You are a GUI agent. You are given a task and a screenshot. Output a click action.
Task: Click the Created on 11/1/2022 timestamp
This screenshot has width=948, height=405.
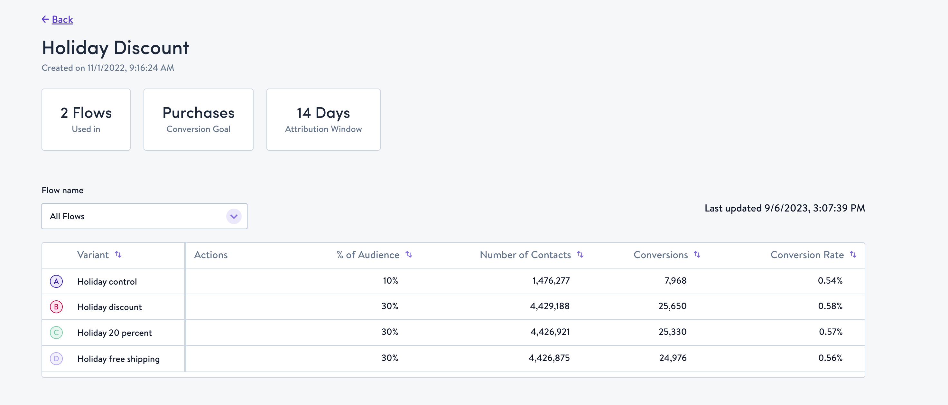(x=108, y=68)
